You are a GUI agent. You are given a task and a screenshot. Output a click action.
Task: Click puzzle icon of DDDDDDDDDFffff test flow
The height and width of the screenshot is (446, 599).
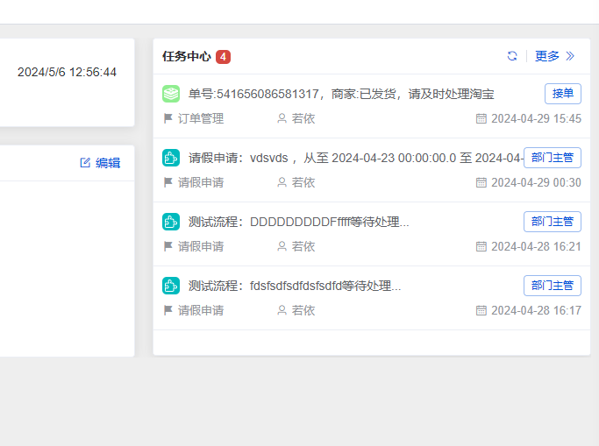(x=171, y=222)
